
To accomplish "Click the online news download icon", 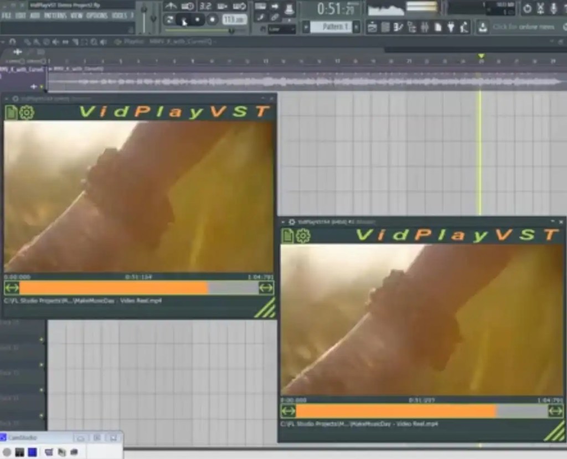I will [482, 27].
